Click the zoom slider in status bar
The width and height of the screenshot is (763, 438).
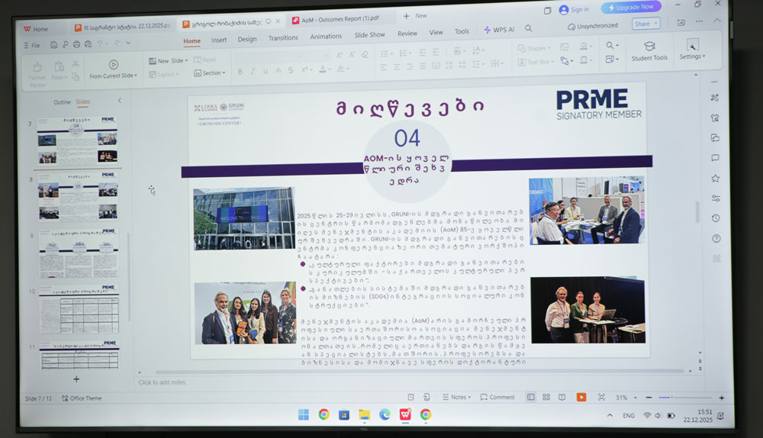(x=673, y=398)
